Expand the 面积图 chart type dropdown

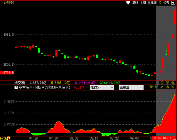click(x=131, y=87)
